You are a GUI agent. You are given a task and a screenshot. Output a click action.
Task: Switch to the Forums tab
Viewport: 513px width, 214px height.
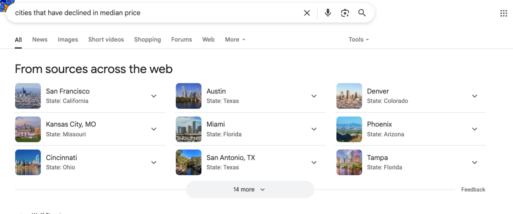[x=181, y=40]
